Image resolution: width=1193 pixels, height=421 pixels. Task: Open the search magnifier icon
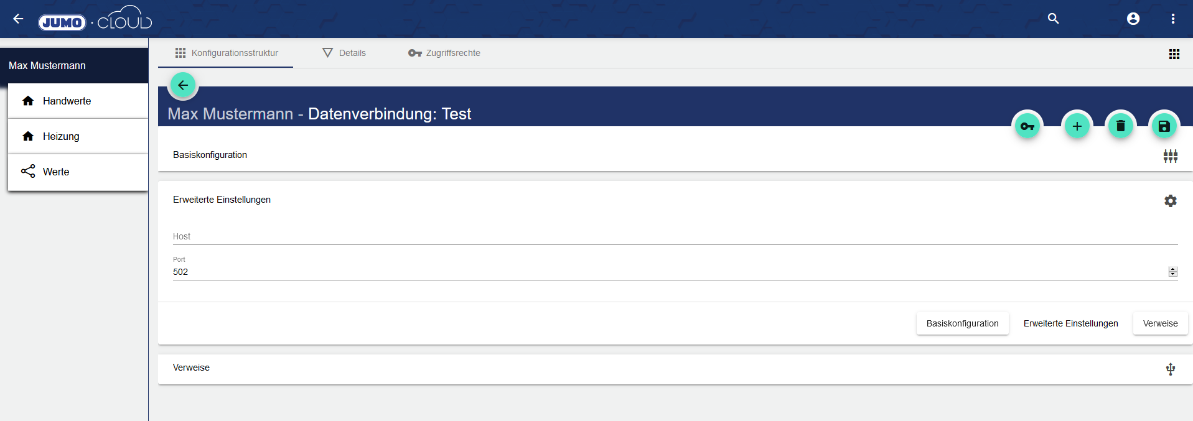[x=1053, y=19]
